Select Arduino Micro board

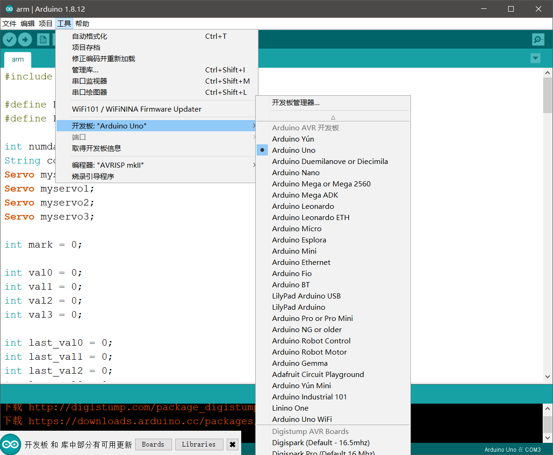tap(333, 229)
